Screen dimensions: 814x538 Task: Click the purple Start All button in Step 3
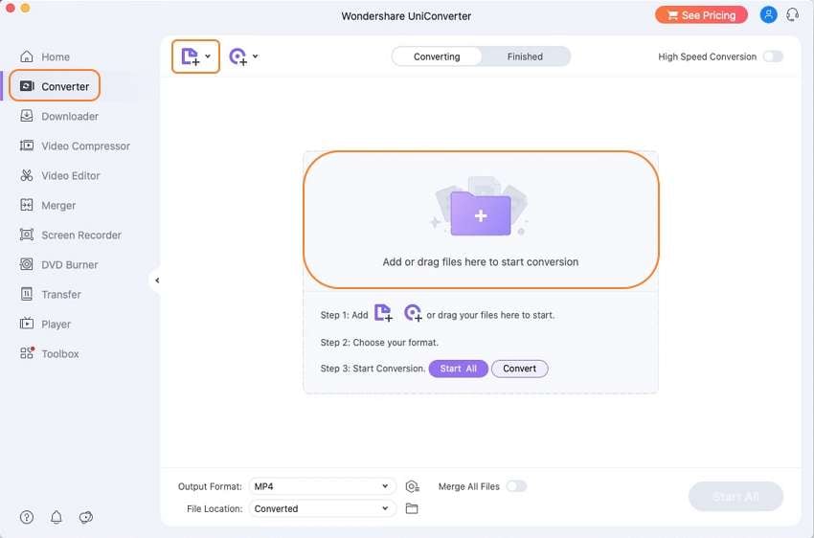coord(459,369)
